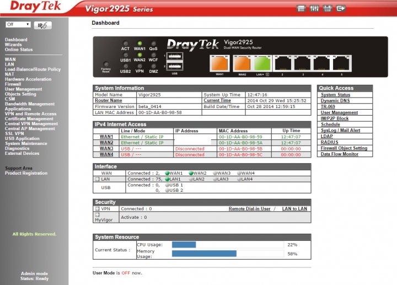
Task: Click the WAN3 Disconnected status text
Action: [190, 149]
